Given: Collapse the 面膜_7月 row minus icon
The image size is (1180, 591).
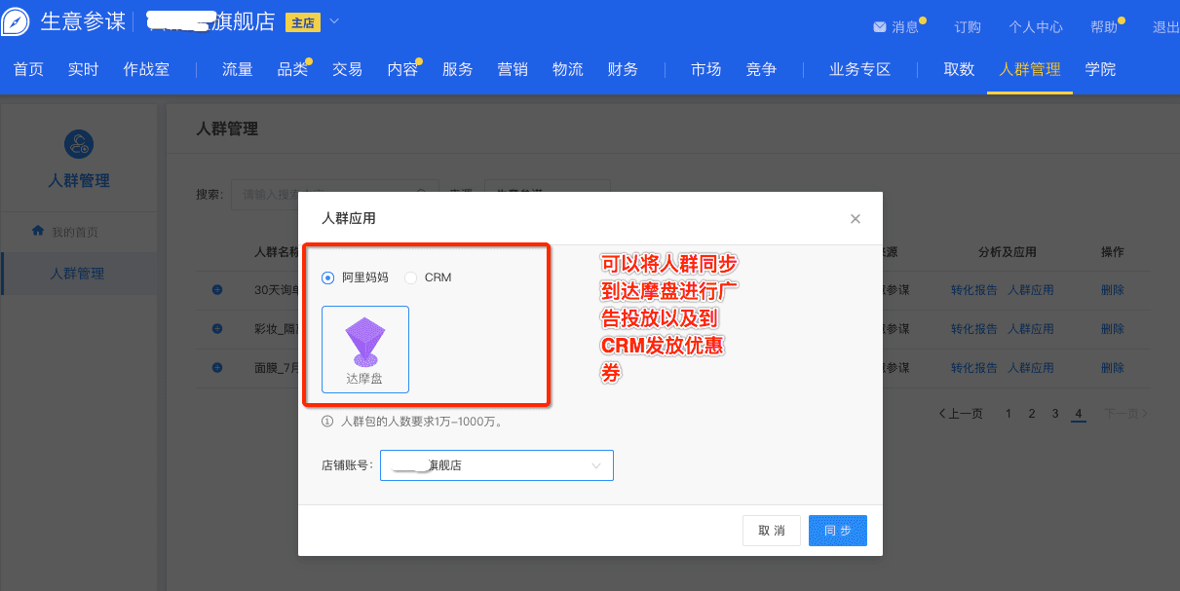Looking at the screenshot, I should click(217, 367).
